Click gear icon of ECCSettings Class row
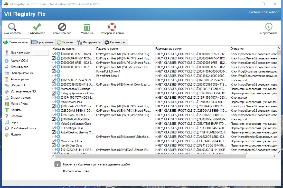 pos(58,128)
